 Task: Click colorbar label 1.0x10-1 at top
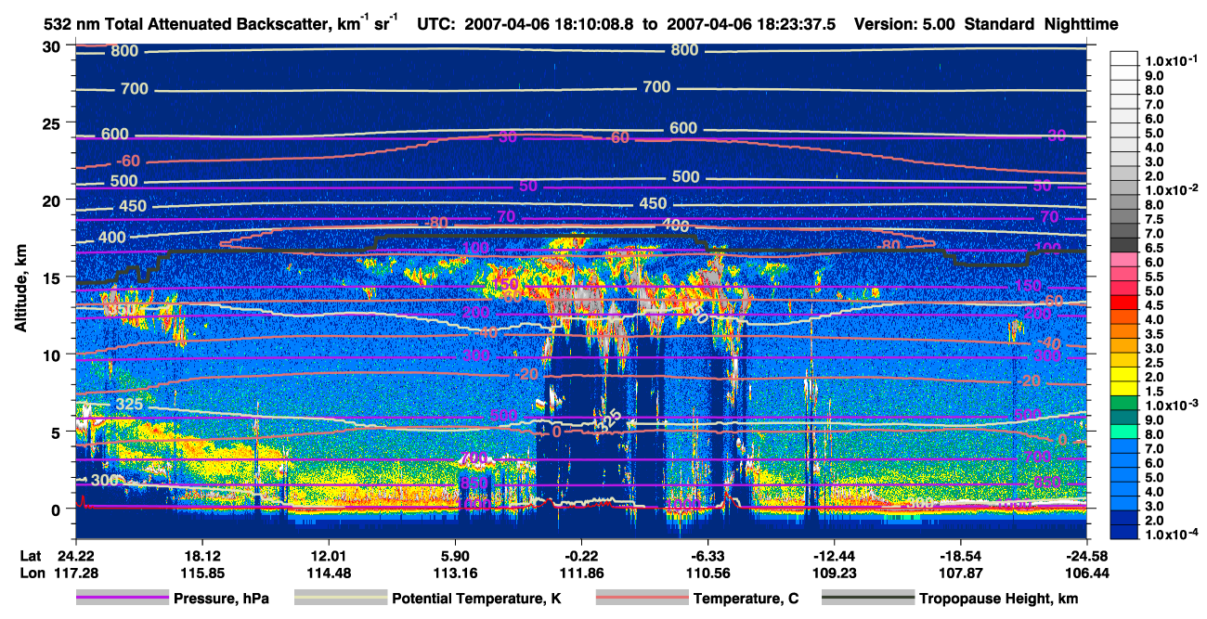pos(1170,61)
